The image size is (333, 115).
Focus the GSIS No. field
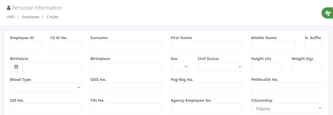pyautogui.click(x=126, y=88)
